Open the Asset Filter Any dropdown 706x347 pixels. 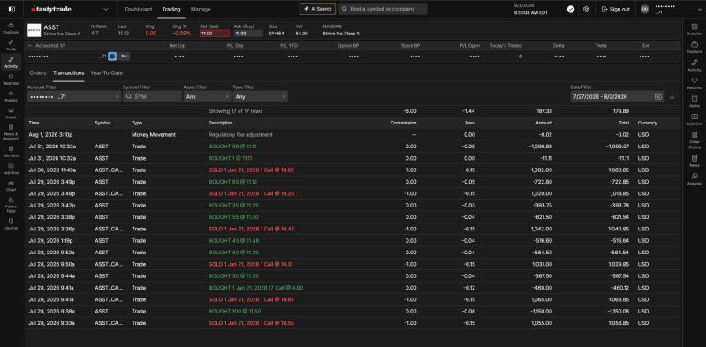207,96
